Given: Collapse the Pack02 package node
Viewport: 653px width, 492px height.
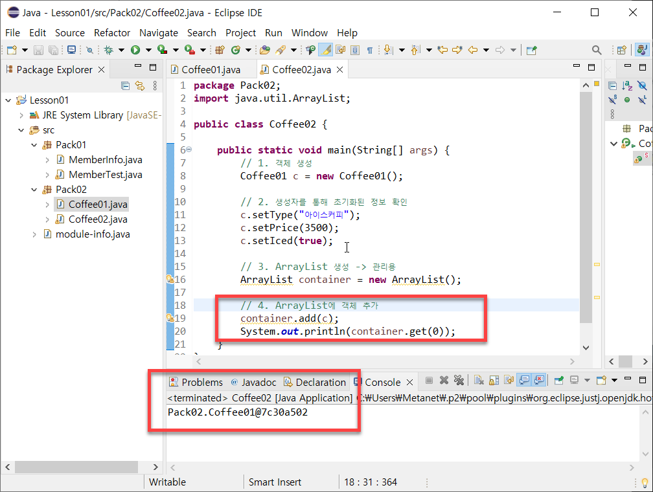Looking at the screenshot, I should (x=34, y=190).
